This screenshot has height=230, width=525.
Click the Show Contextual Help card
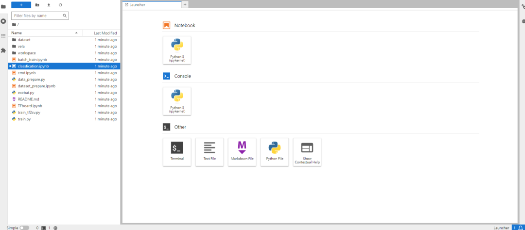point(307,152)
